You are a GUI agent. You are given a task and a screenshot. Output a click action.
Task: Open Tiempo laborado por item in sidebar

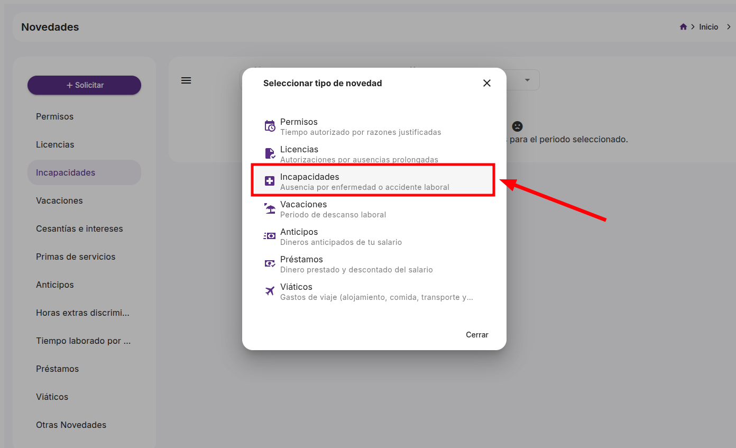click(85, 341)
